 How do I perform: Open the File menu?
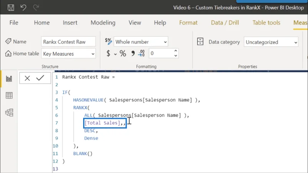tap(14, 23)
